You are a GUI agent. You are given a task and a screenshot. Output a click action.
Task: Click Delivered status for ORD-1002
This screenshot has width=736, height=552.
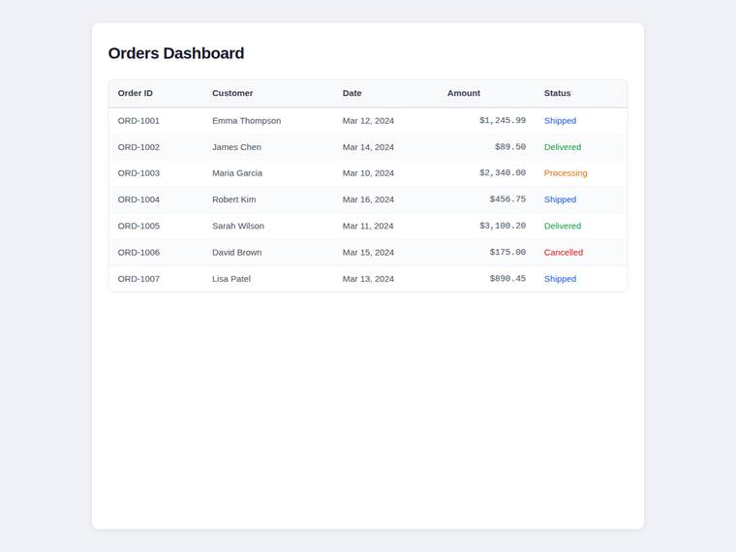click(563, 147)
